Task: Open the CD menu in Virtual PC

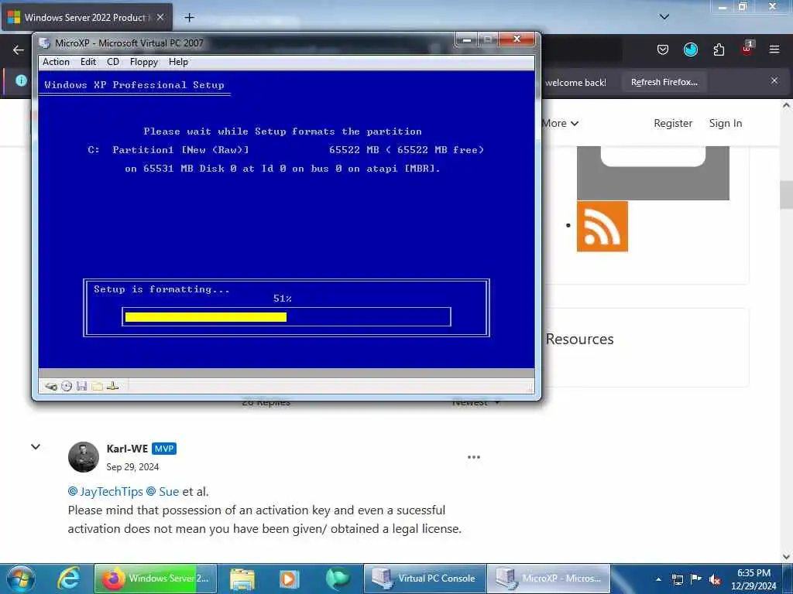Action: click(x=113, y=62)
